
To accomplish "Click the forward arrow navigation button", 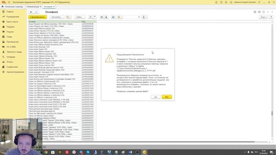I will (x=36, y=12).
